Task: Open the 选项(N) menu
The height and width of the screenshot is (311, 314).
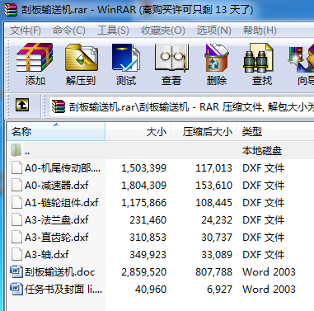Action: [x=213, y=31]
